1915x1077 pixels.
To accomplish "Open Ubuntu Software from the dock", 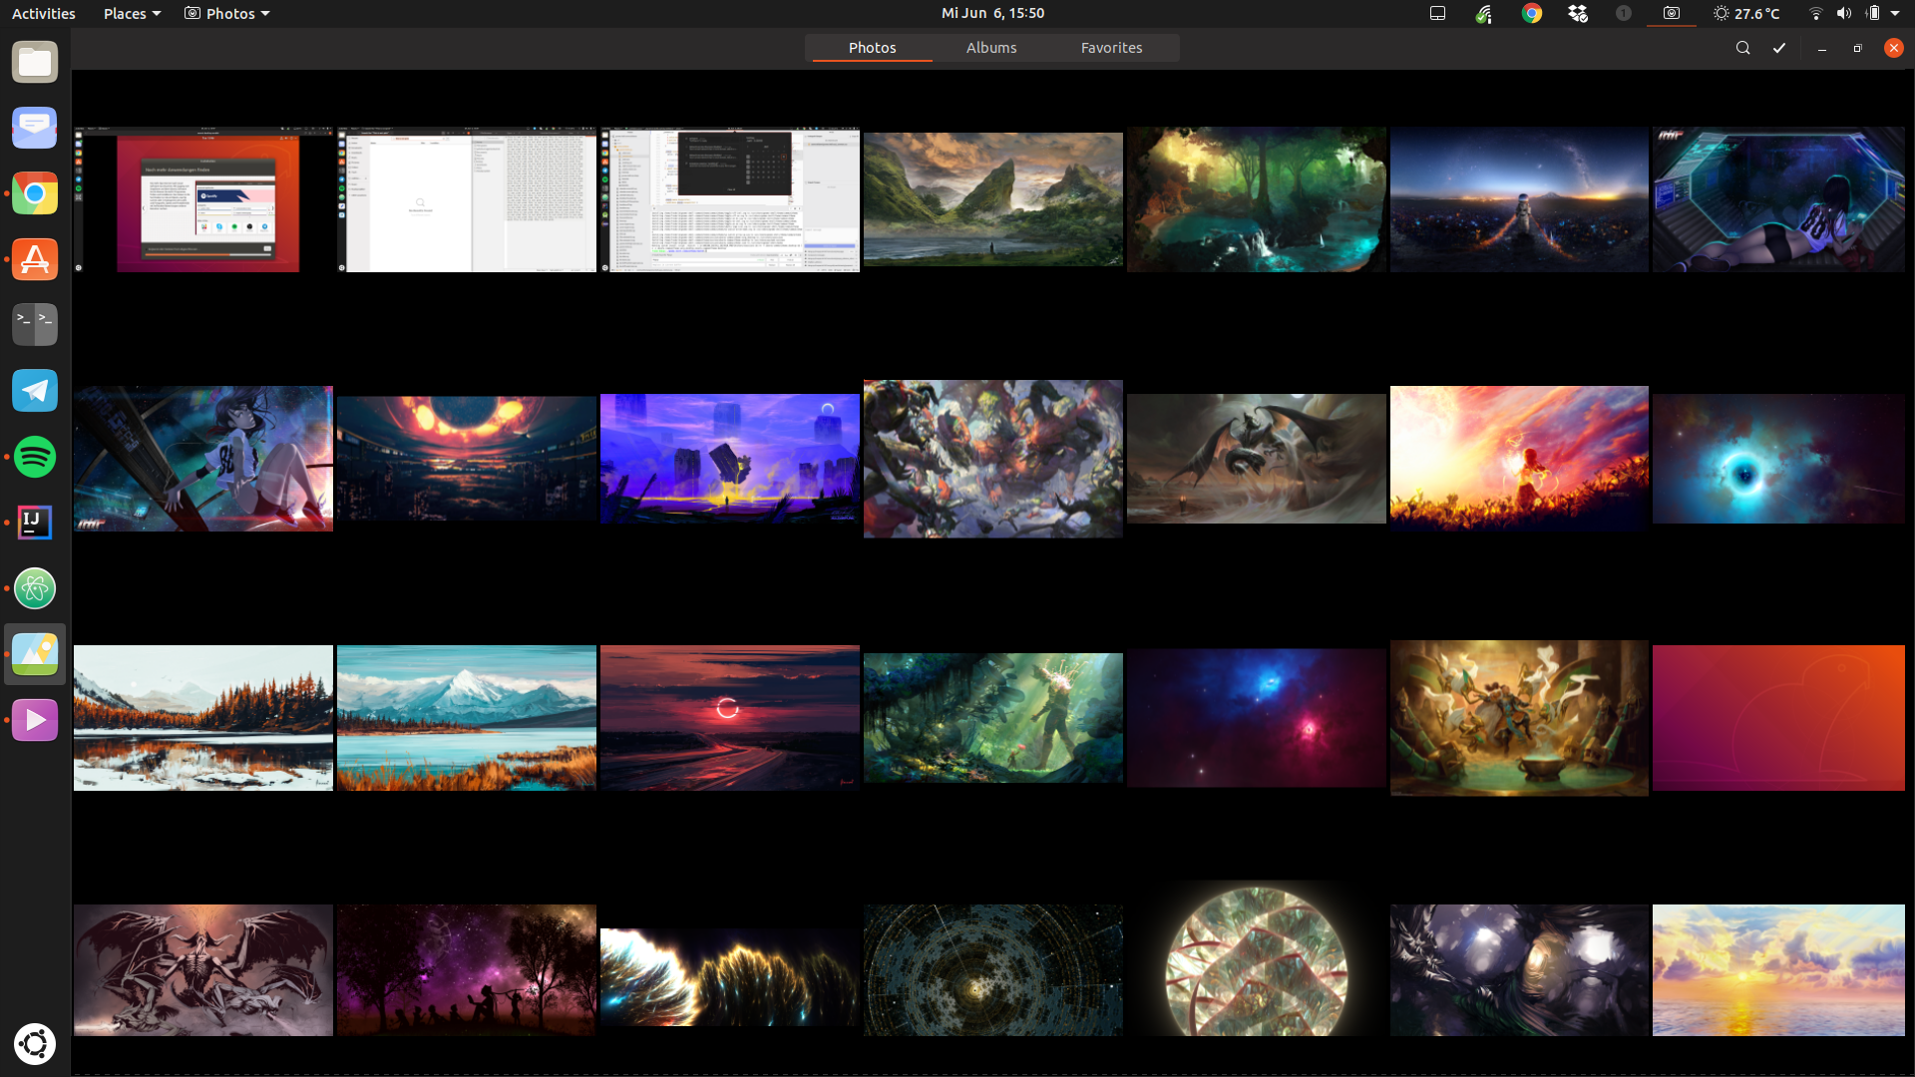I will [35, 259].
